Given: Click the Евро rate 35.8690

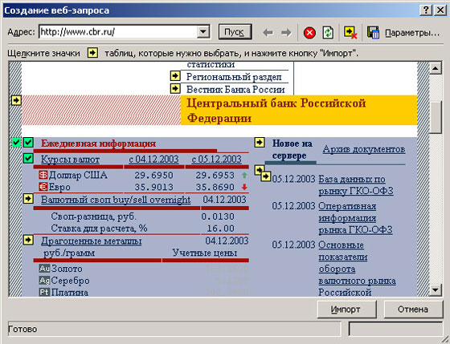Looking at the screenshot, I should coord(215,187).
